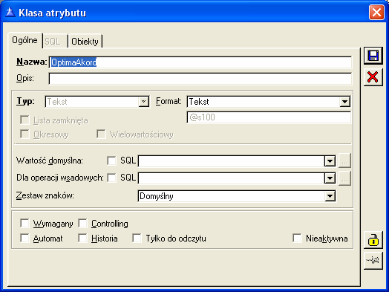This screenshot has height=292, width=389.
Task: Enable SQL for Wartość domyślna
Action: (x=111, y=160)
